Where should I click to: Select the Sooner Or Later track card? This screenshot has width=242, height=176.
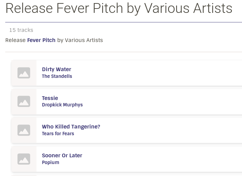pos(127,159)
